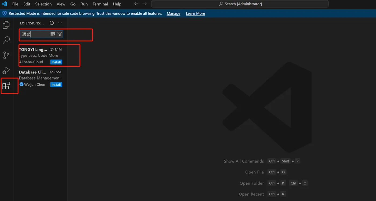This screenshot has width=376, height=201.
Task: Open the Terminal menu
Action: (x=100, y=4)
